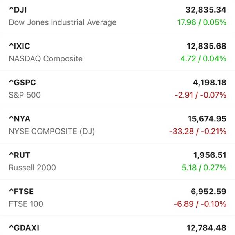Open the ^GSPC ticker symbol

click(22, 82)
